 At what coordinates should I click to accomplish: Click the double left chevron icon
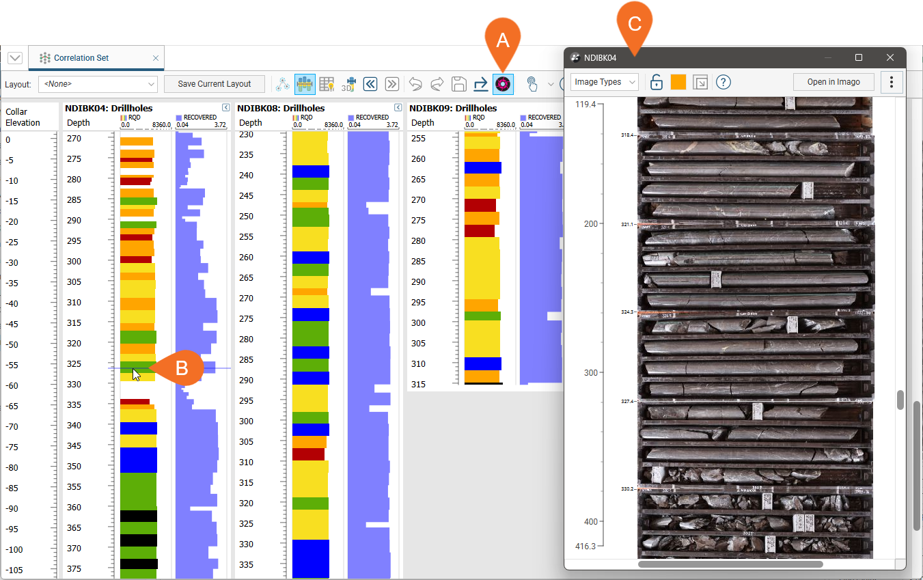pyautogui.click(x=370, y=84)
